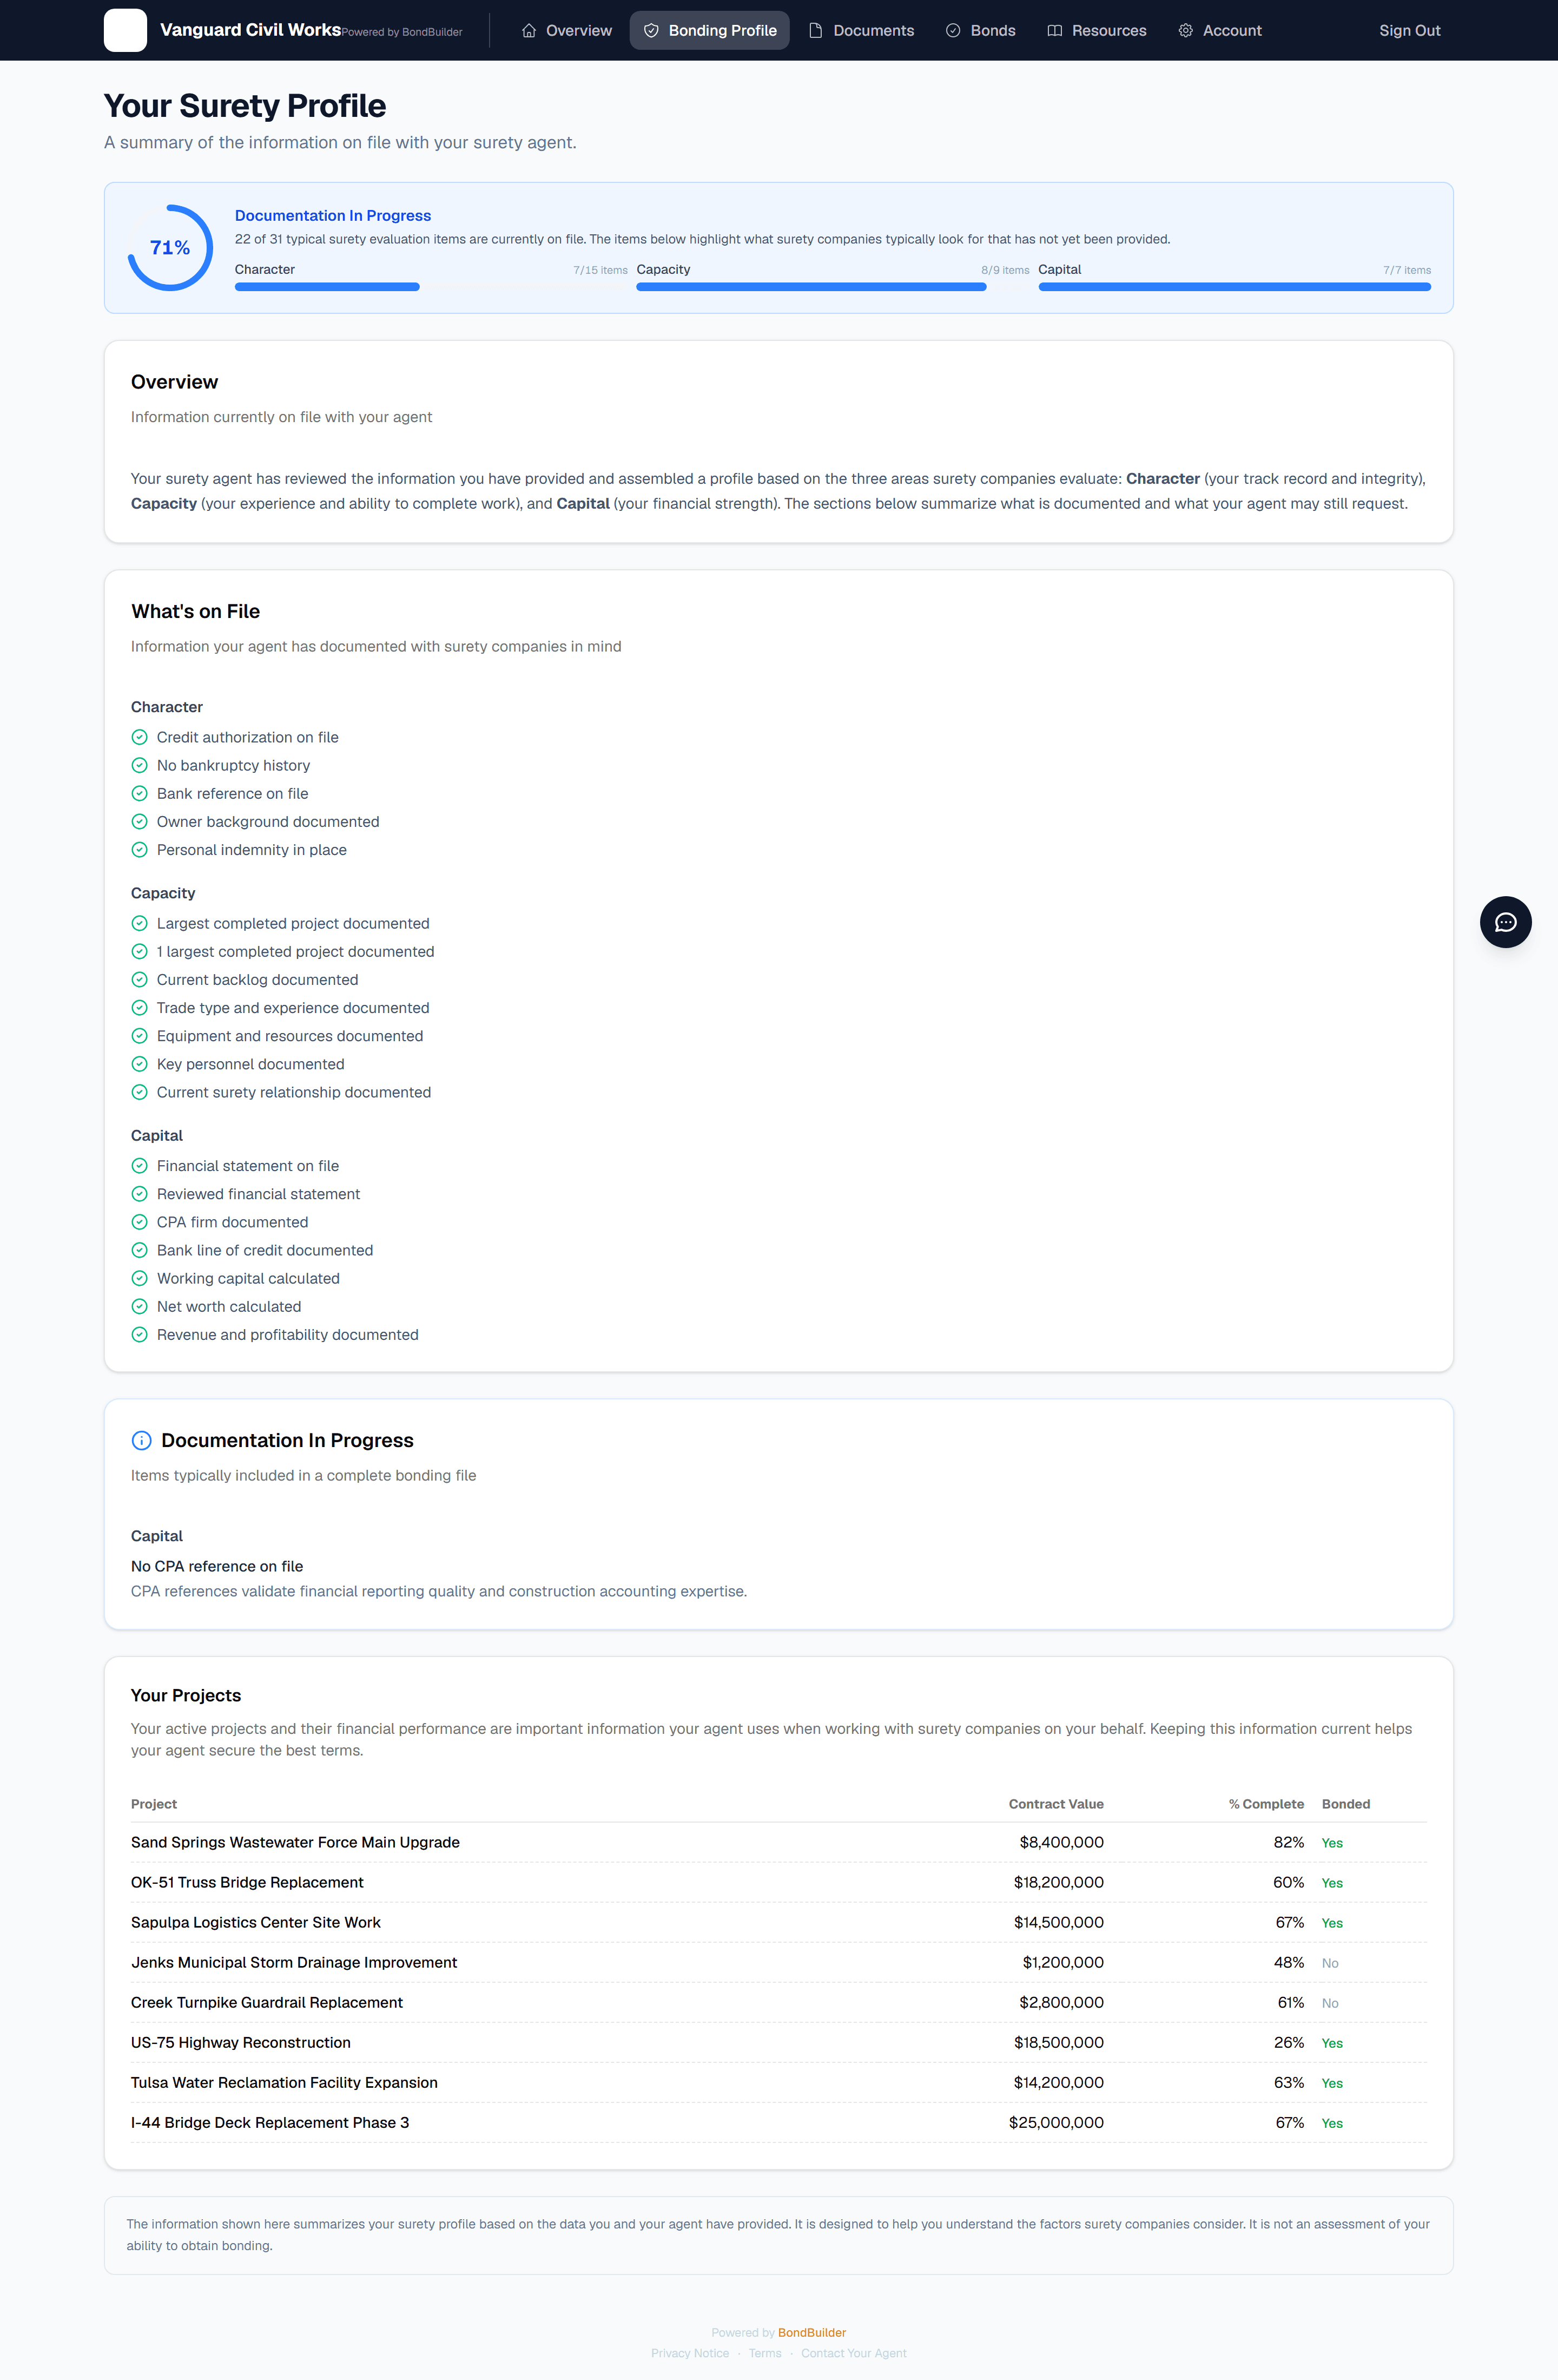The image size is (1558, 2380).
Task: Click the file icon next to Documents
Action: click(815, 31)
